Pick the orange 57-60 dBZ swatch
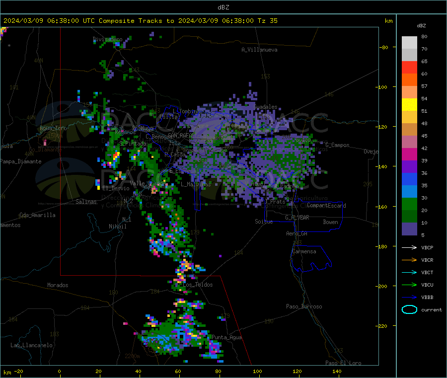447x378 pixels. coord(409,80)
